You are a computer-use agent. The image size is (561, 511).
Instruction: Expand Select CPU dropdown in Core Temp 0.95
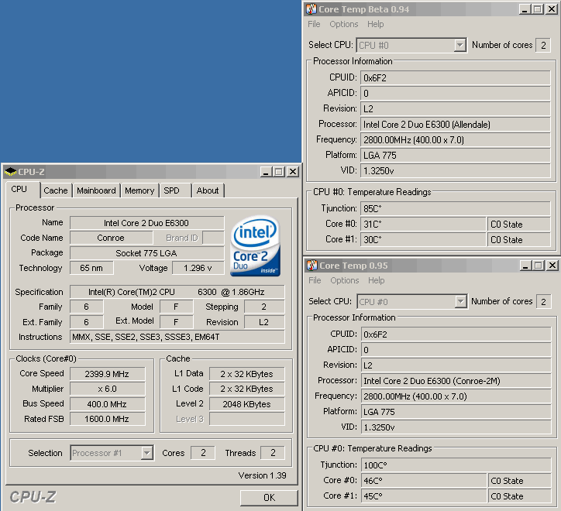(460, 302)
